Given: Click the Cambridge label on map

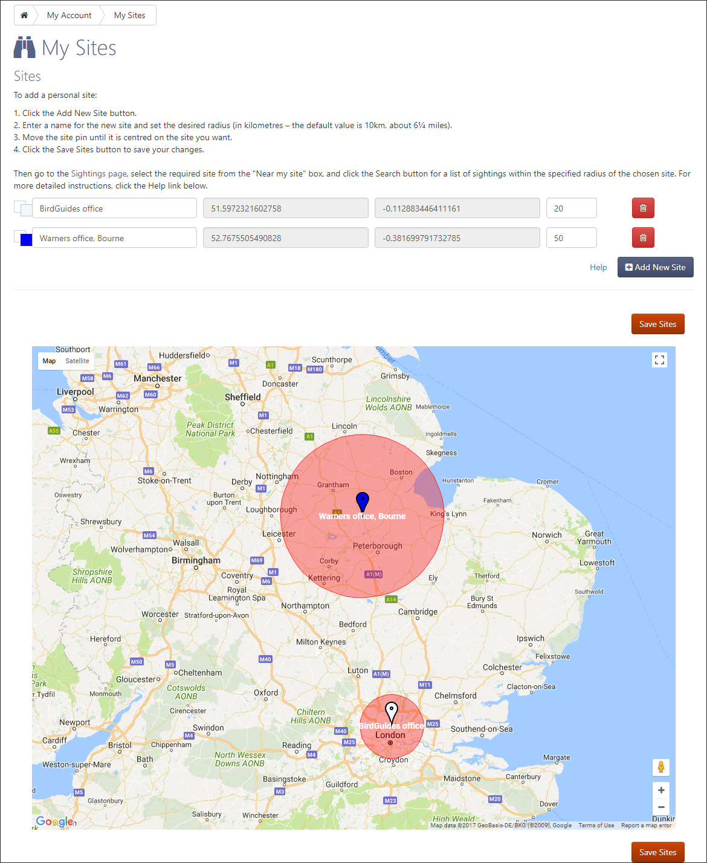Looking at the screenshot, I should click(418, 612).
